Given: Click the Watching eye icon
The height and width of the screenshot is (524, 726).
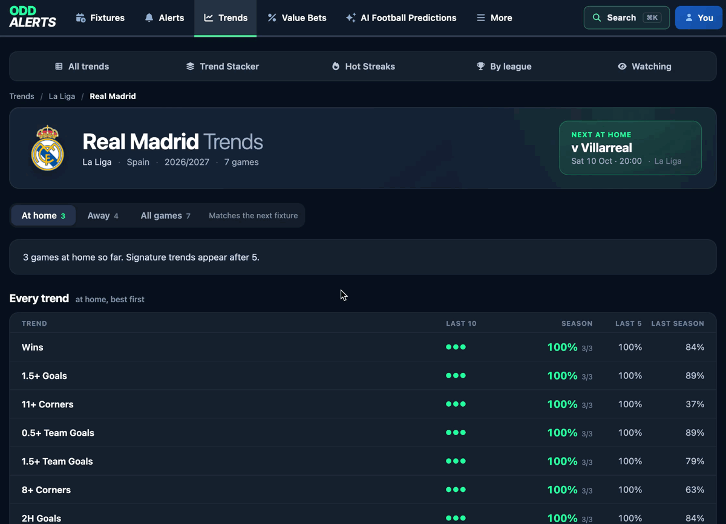Looking at the screenshot, I should 622,66.
